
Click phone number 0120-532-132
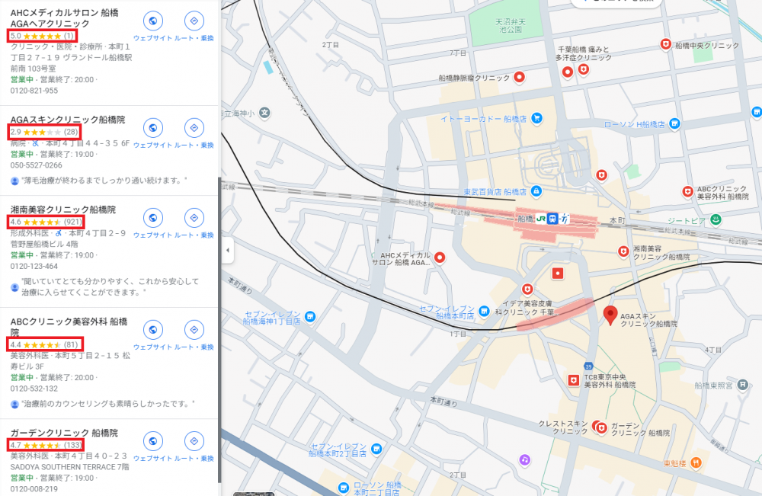34,389
